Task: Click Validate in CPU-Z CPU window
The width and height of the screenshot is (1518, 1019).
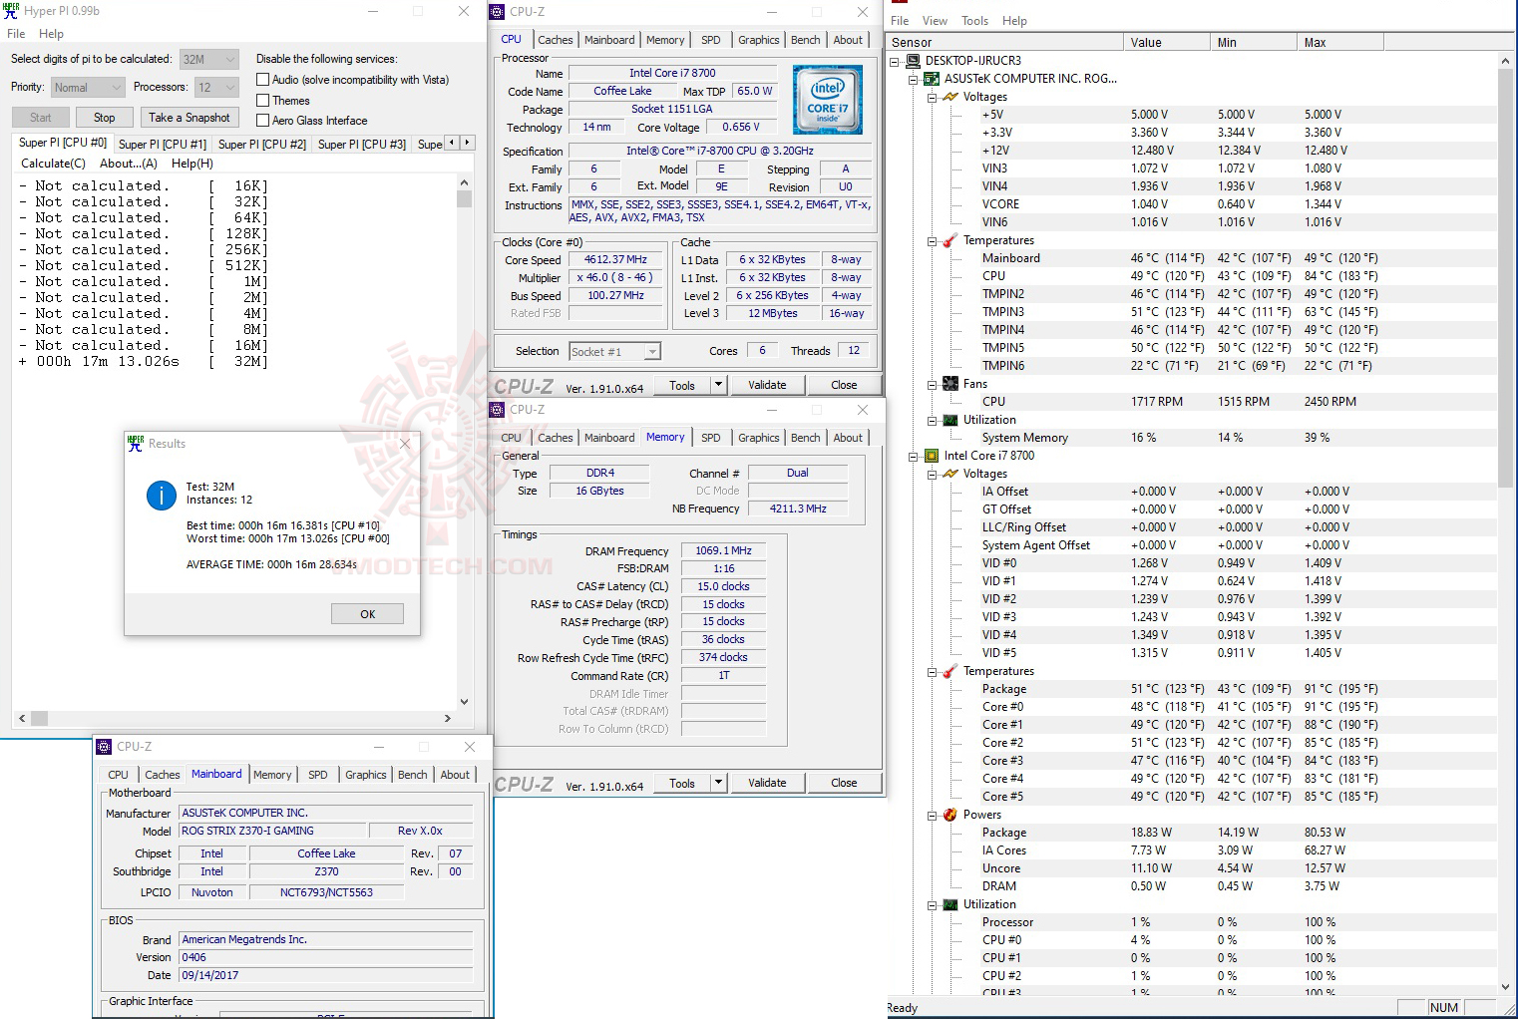Action: (x=767, y=385)
